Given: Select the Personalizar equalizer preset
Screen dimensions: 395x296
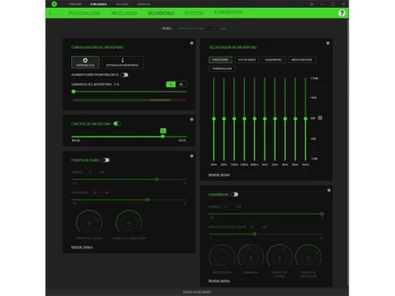Looking at the screenshot, I should [x=222, y=69].
